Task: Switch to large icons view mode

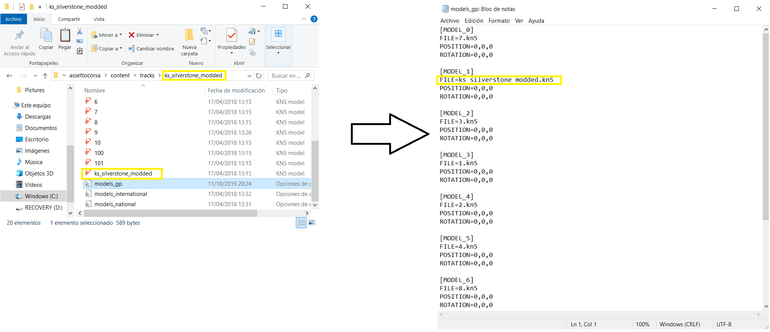Action: pos(312,223)
